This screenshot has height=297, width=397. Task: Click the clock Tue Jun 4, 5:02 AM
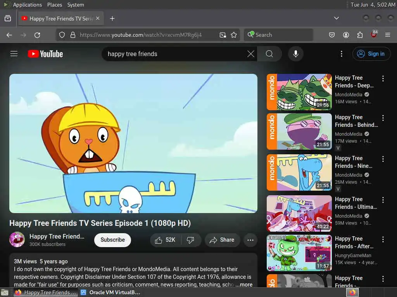(373, 5)
